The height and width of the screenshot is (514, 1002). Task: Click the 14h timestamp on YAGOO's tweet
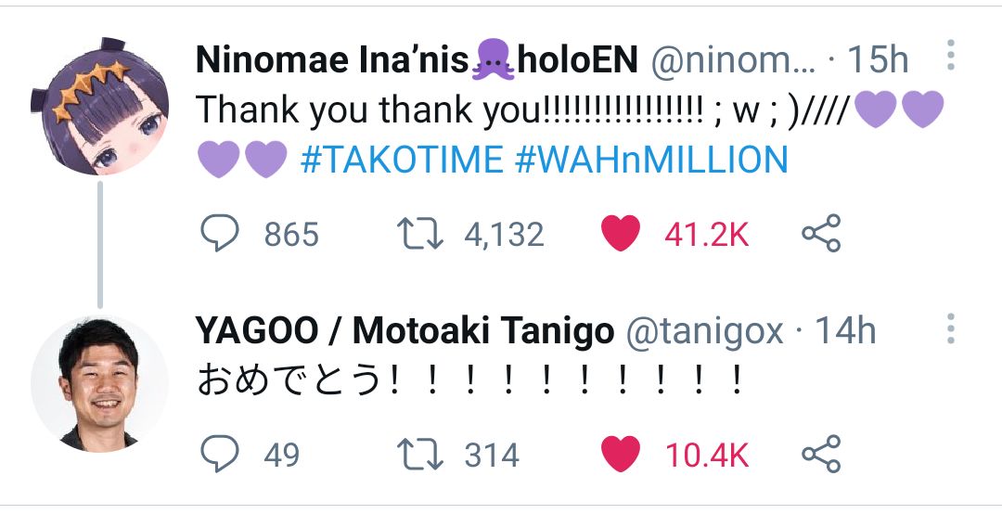[844, 331]
